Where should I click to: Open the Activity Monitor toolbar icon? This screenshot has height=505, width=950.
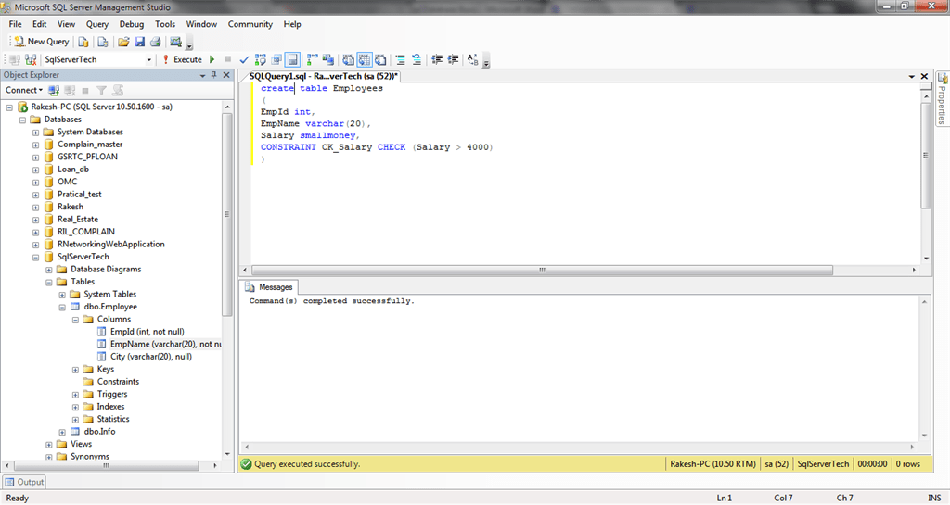(x=175, y=42)
